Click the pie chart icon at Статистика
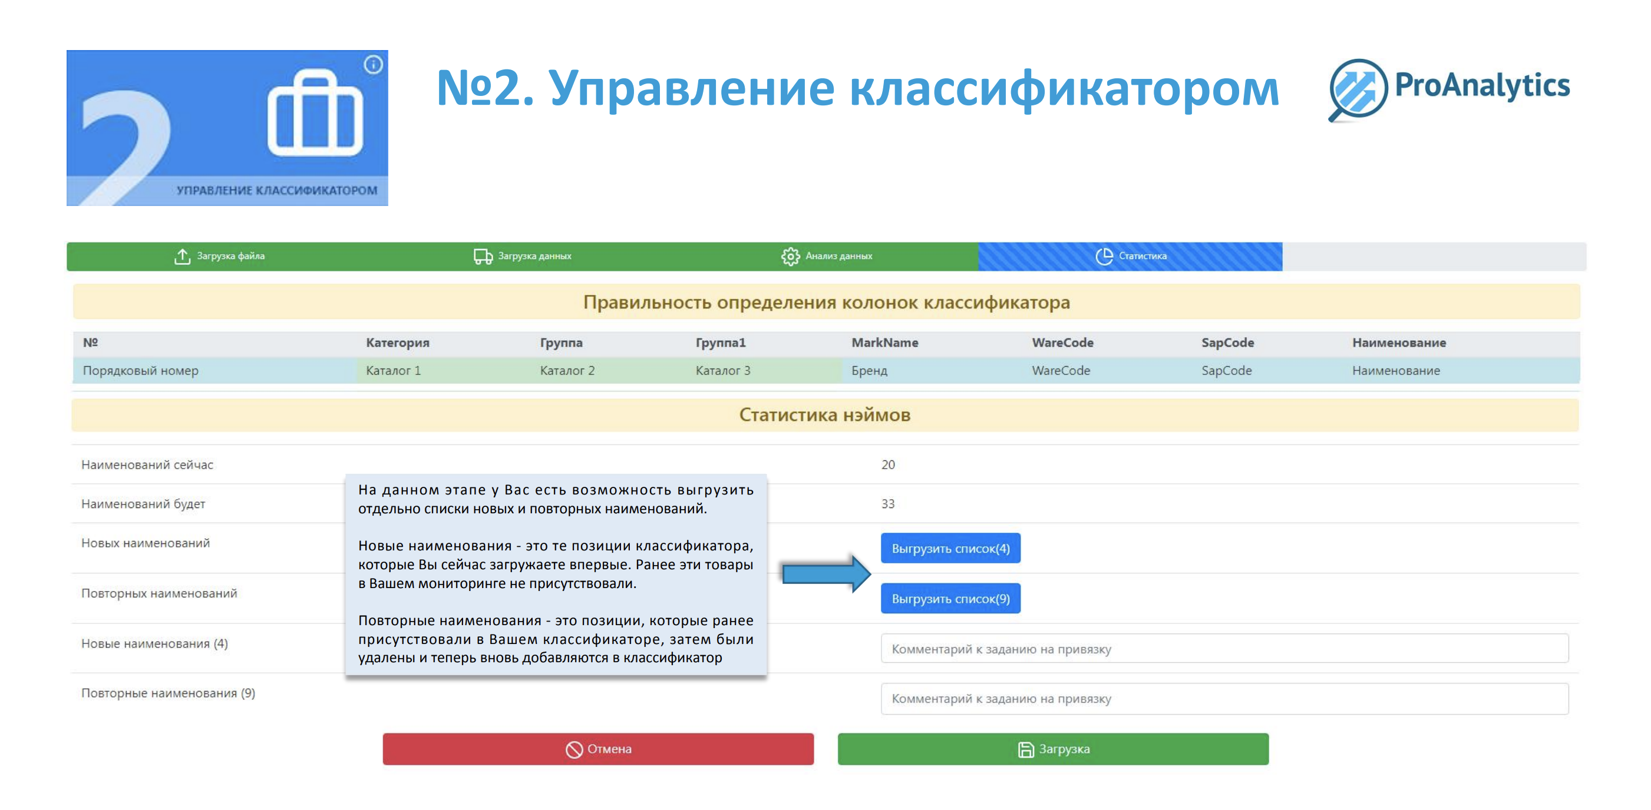 1104,256
